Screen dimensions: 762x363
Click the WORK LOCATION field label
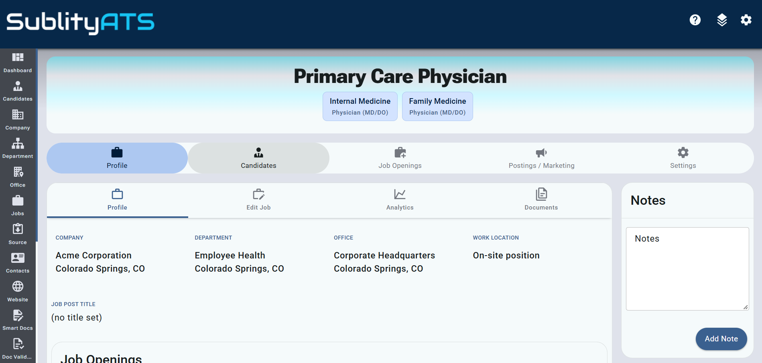tap(496, 238)
